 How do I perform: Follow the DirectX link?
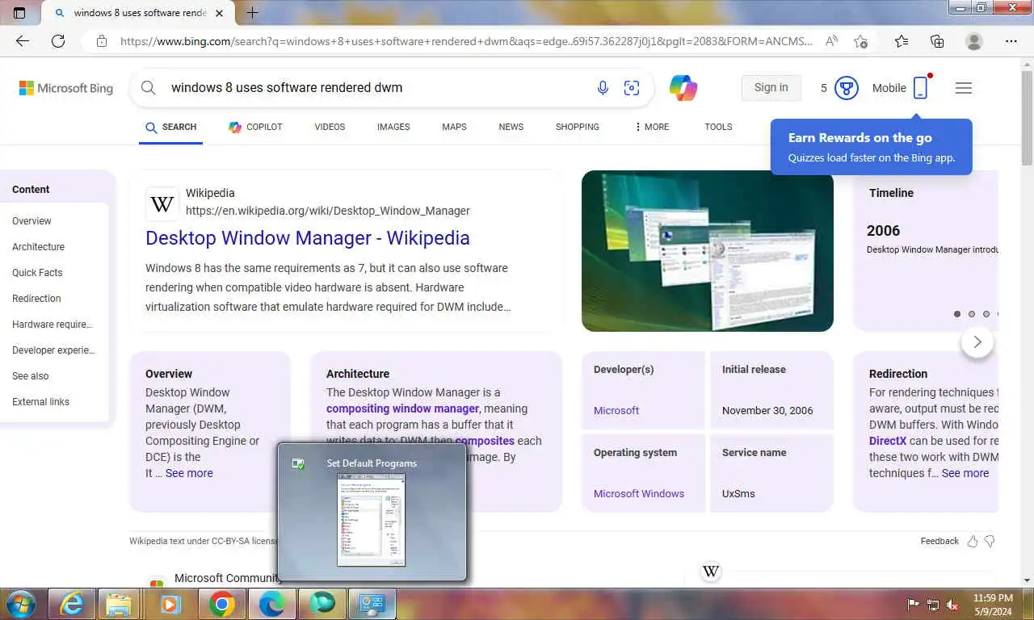[x=888, y=441]
